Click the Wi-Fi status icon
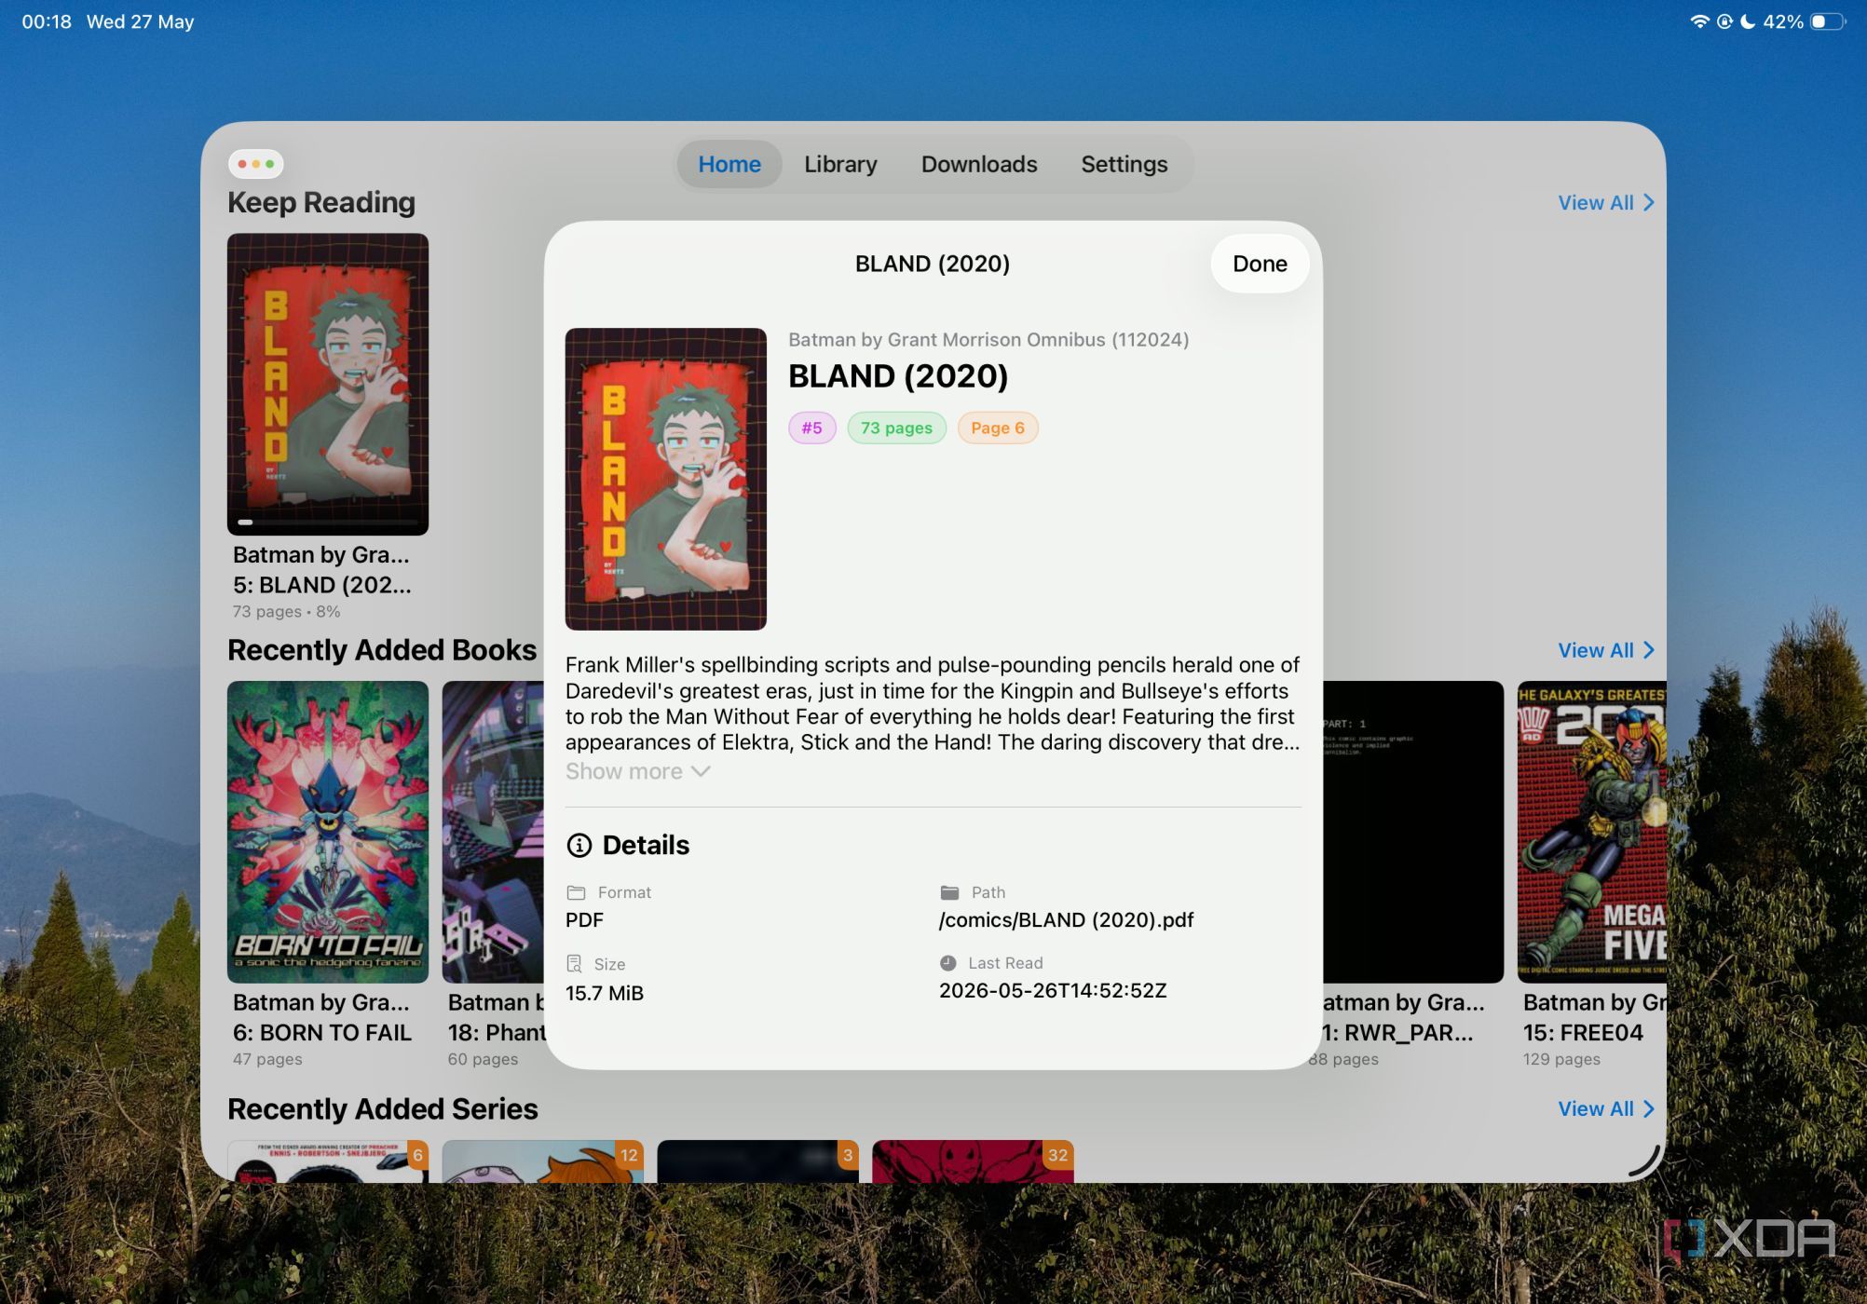 tap(1700, 21)
